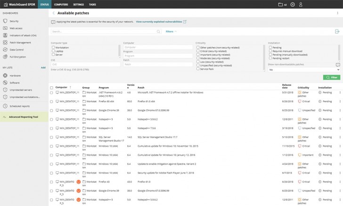
Task: Open Advanced Reporting Tool
Action: (x=24, y=117)
